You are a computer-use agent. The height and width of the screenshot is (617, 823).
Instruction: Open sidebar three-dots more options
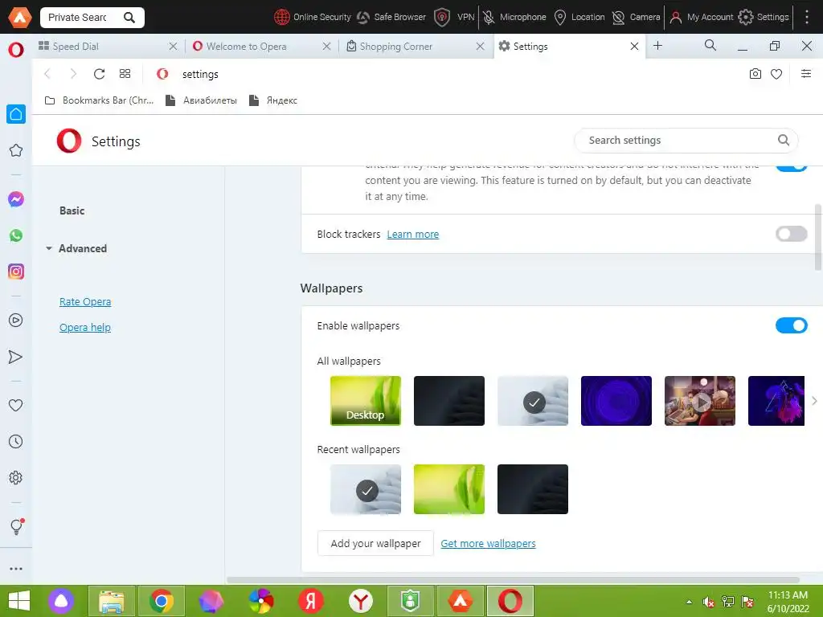[x=16, y=568]
